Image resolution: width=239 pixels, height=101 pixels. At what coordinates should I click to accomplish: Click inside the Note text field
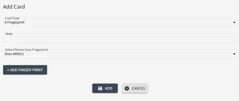point(119,38)
